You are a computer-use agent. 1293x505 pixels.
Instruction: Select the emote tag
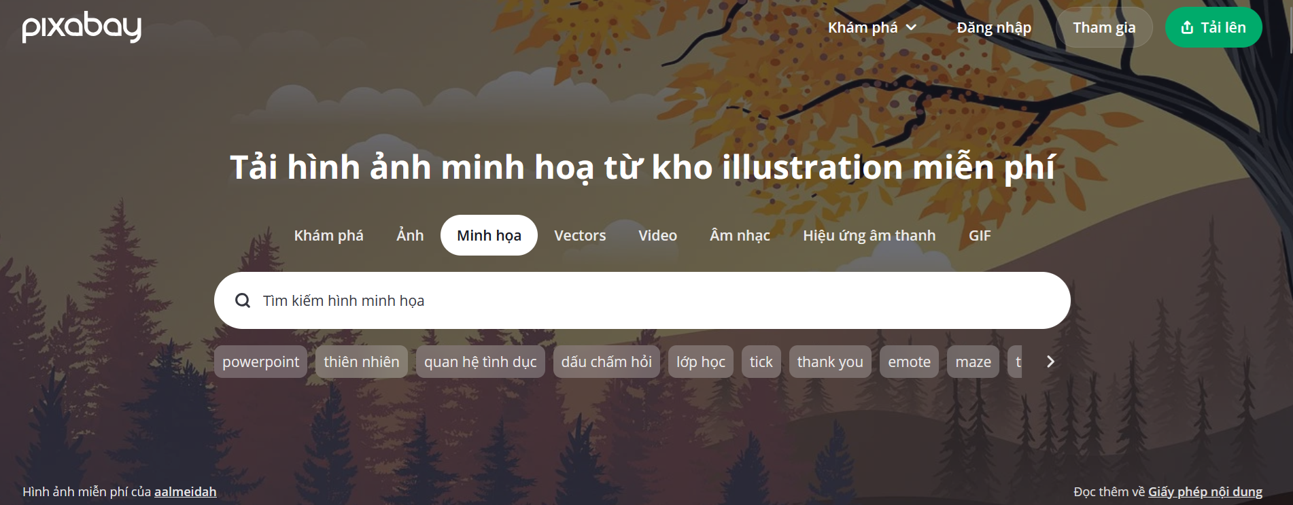[x=909, y=362]
